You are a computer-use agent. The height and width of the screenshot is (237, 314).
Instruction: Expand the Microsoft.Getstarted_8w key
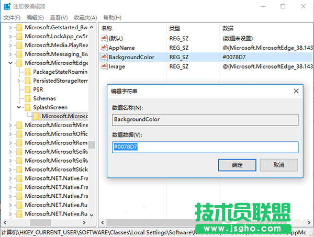pos(10,27)
